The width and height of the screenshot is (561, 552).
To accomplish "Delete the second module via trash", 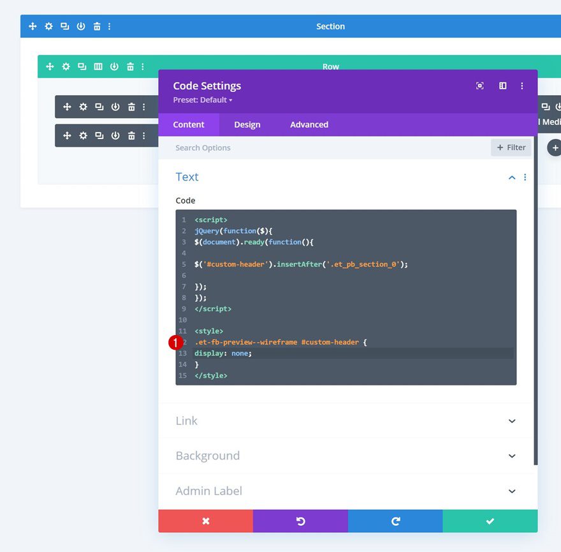I will pos(131,135).
